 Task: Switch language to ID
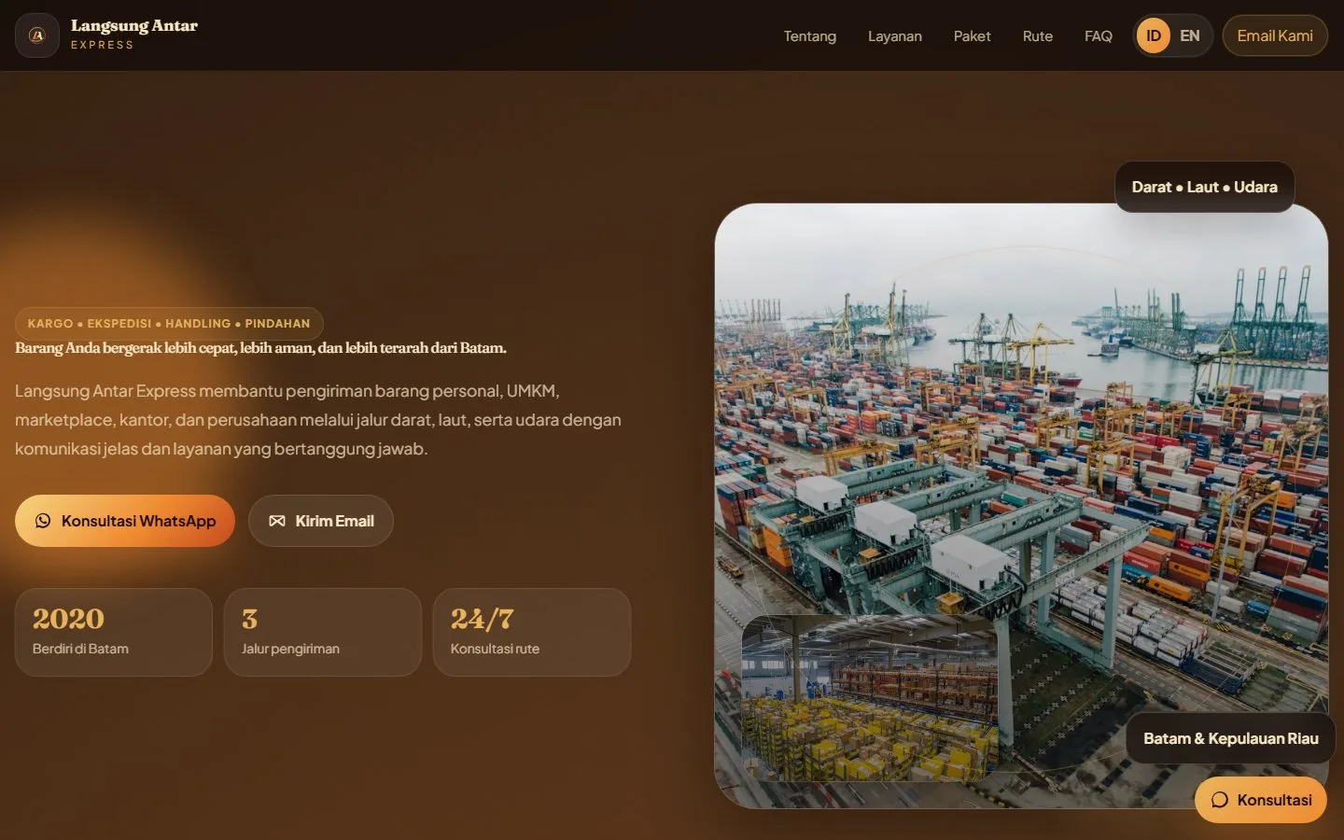pyautogui.click(x=1154, y=35)
